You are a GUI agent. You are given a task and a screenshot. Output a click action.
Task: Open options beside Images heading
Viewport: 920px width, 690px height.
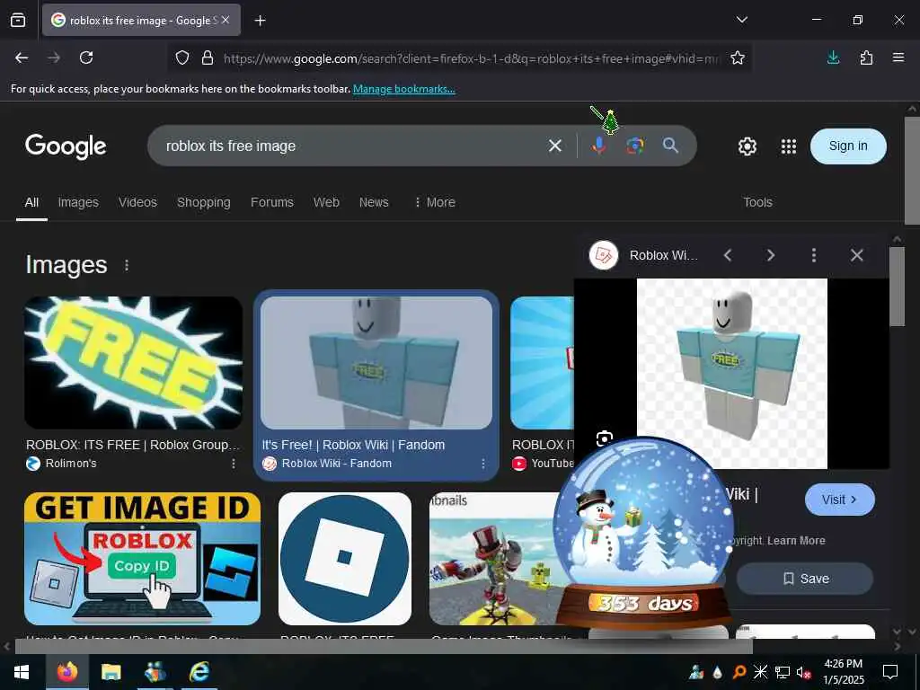pyautogui.click(x=127, y=265)
